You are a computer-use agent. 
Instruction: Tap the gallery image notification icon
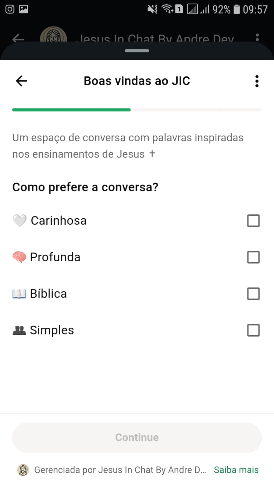[x=24, y=9]
